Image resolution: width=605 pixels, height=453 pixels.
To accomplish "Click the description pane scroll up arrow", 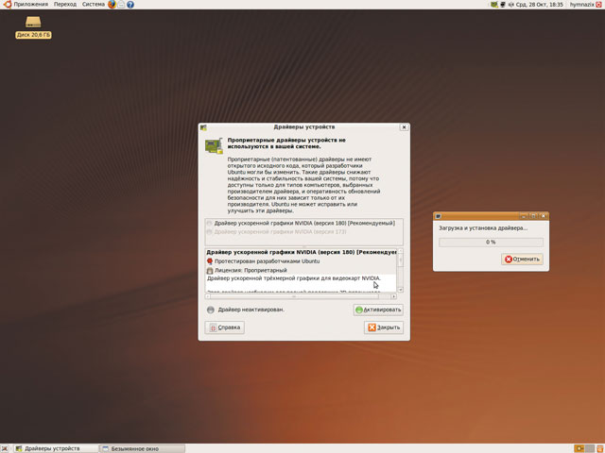I will (x=401, y=251).
